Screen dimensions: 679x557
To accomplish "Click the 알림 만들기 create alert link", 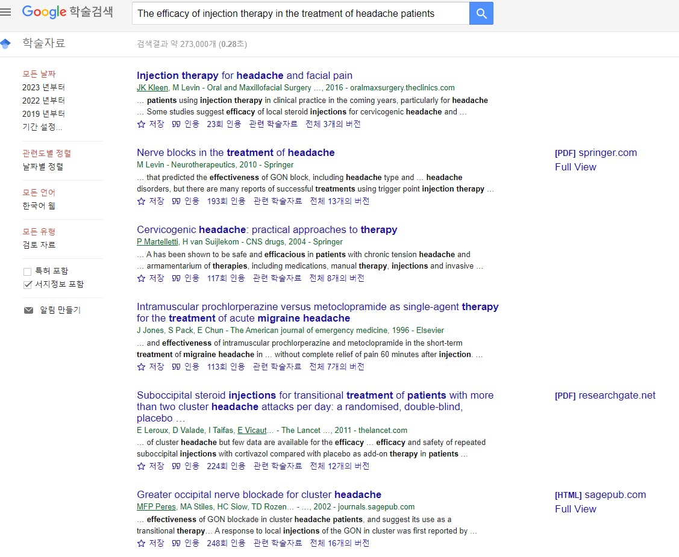I will tap(60, 310).
